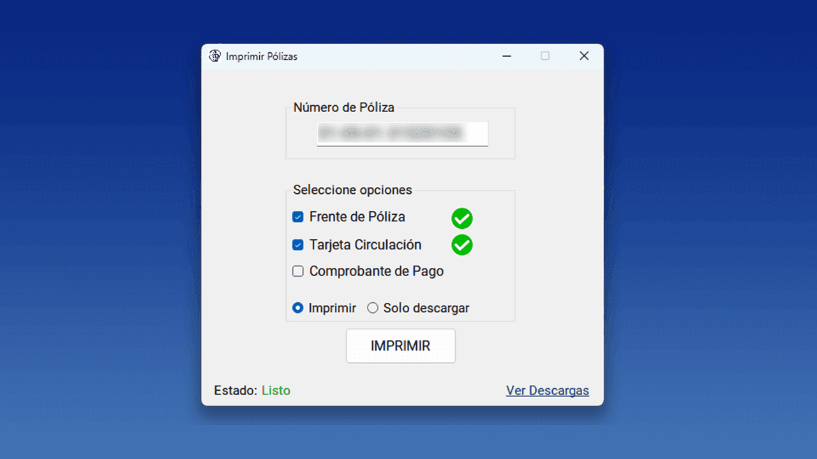Enable the Comprobante de Pago checkbox

coord(297,272)
